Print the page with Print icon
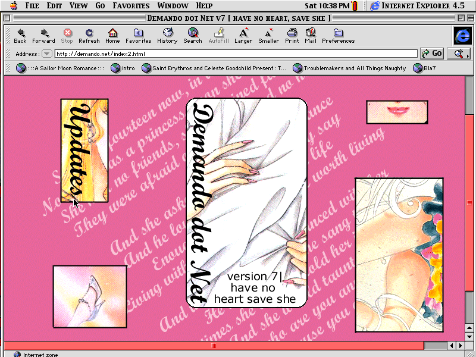The height and width of the screenshot is (357, 476). point(292,33)
